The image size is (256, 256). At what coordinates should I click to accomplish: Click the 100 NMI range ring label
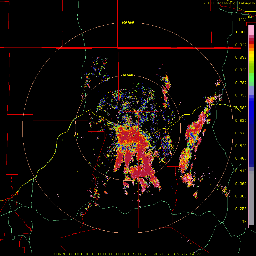[128, 22]
